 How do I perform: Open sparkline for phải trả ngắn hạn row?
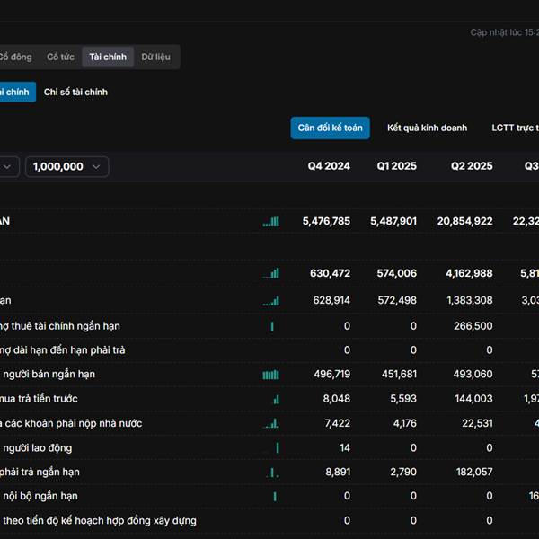[275, 472]
